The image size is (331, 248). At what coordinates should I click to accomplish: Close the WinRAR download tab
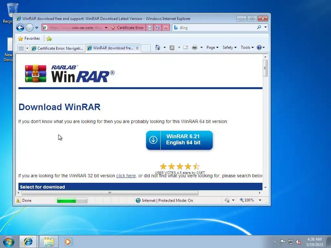tap(137, 48)
